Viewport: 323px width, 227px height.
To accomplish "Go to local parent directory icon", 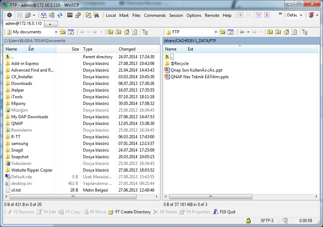I will 110,32.
